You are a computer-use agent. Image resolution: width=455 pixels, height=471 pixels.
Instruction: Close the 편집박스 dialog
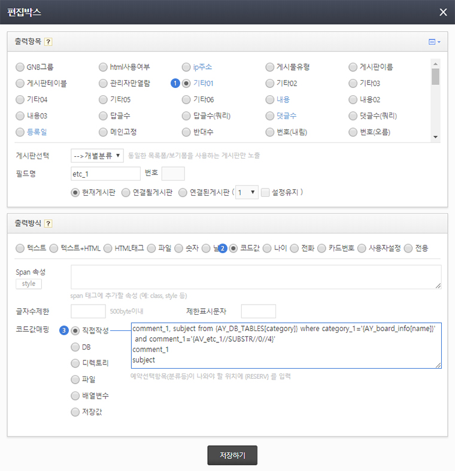click(443, 12)
